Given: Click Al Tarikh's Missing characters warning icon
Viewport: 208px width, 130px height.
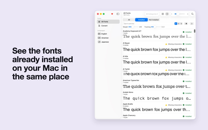Looking at the screenshot, I should pos(166,70).
